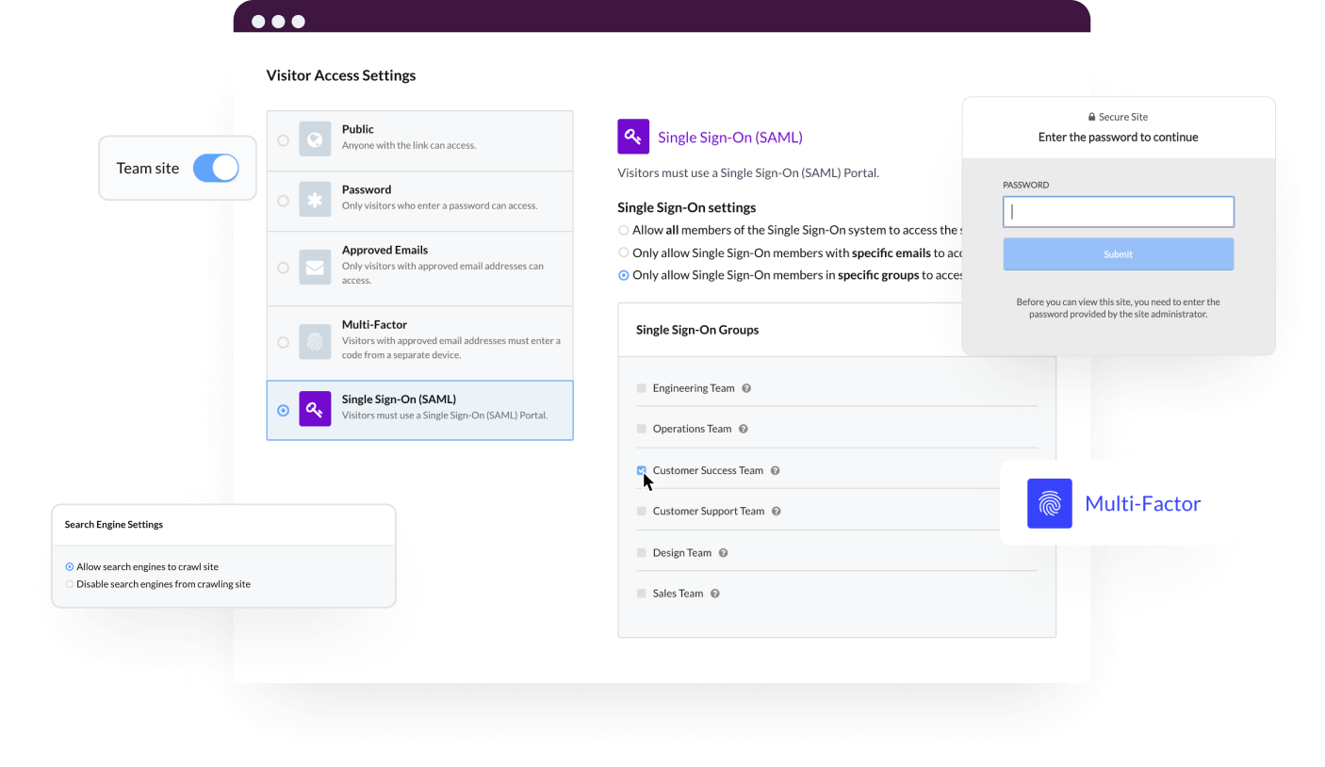Check the Sales Team checkbox
This screenshot has width=1325, height=767.
pos(642,594)
